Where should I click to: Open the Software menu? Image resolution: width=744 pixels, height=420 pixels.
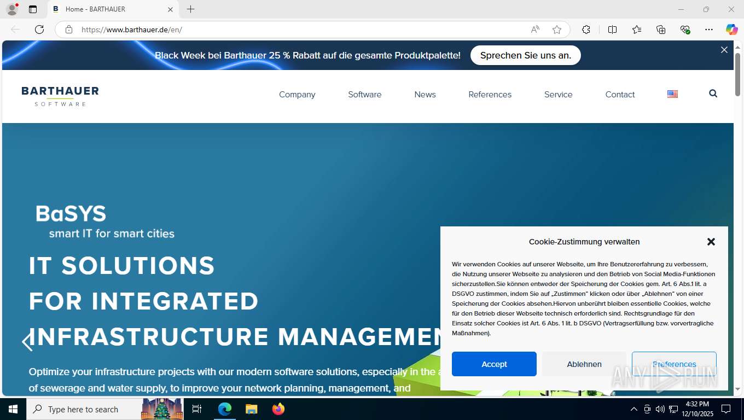pyautogui.click(x=365, y=95)
